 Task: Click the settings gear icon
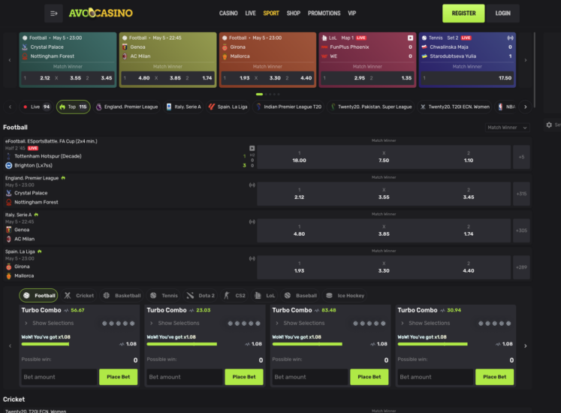tap(549, 125)
